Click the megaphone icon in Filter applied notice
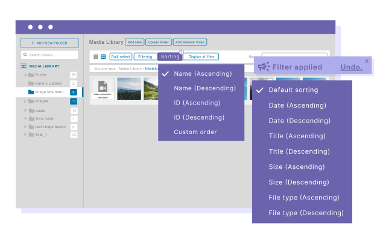 [264, 67]
